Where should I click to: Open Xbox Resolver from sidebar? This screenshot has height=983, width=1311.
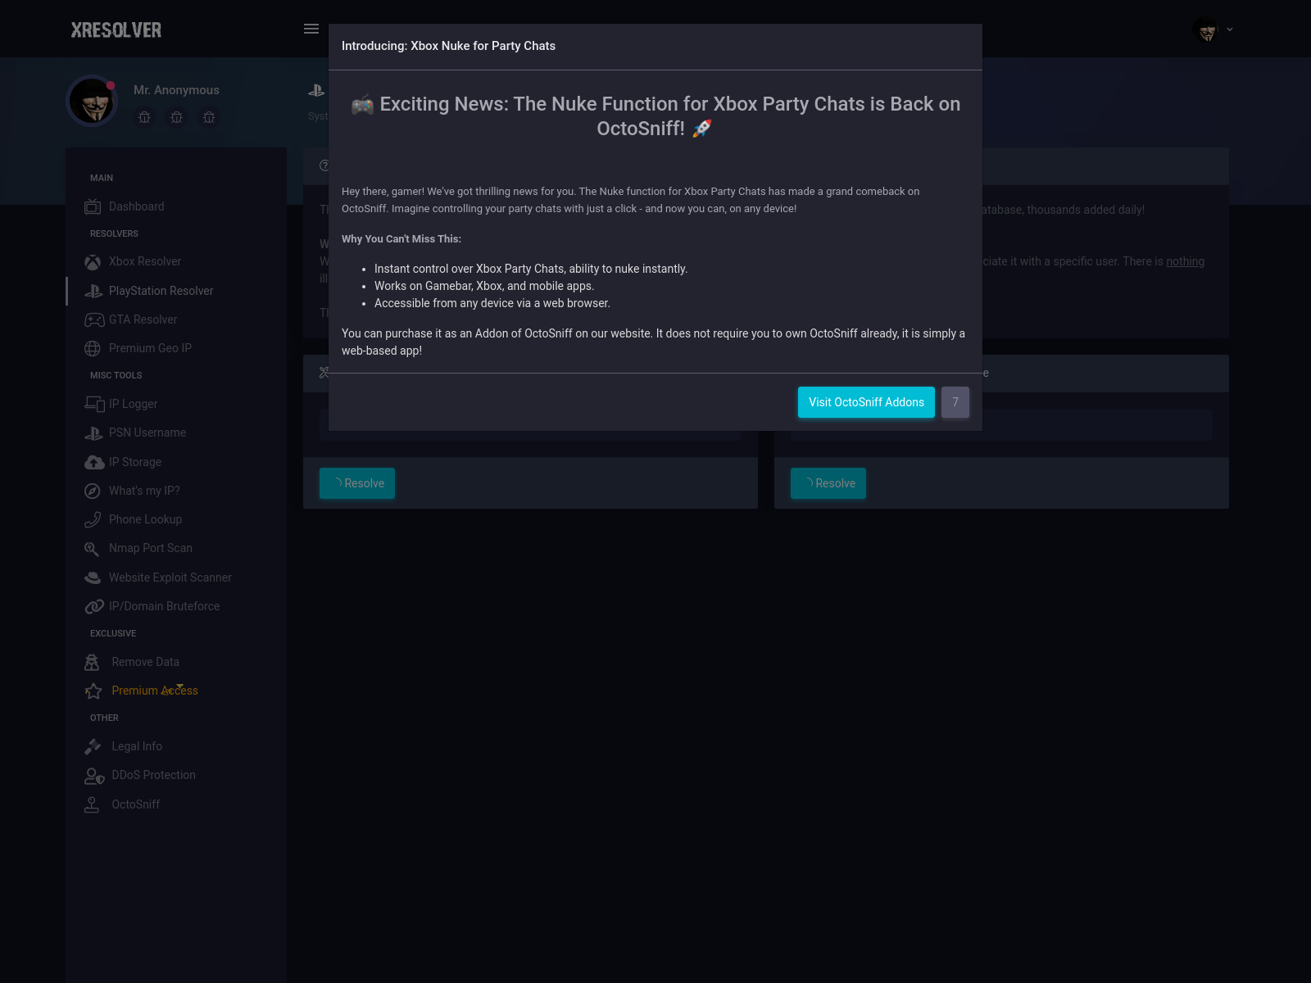coord(145,261)
